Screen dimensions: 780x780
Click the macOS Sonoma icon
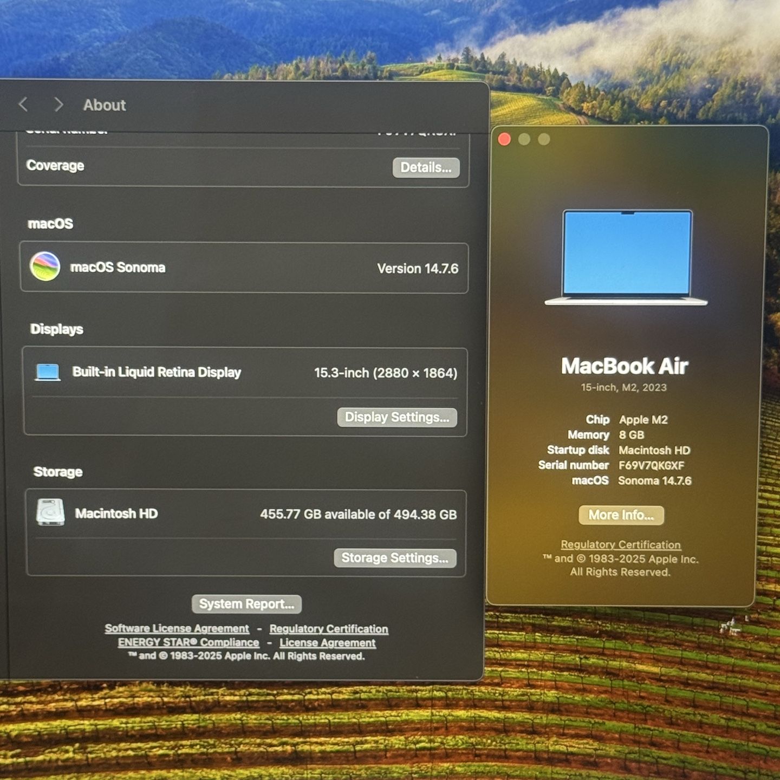pyautogui.click(x=45, y=266)
